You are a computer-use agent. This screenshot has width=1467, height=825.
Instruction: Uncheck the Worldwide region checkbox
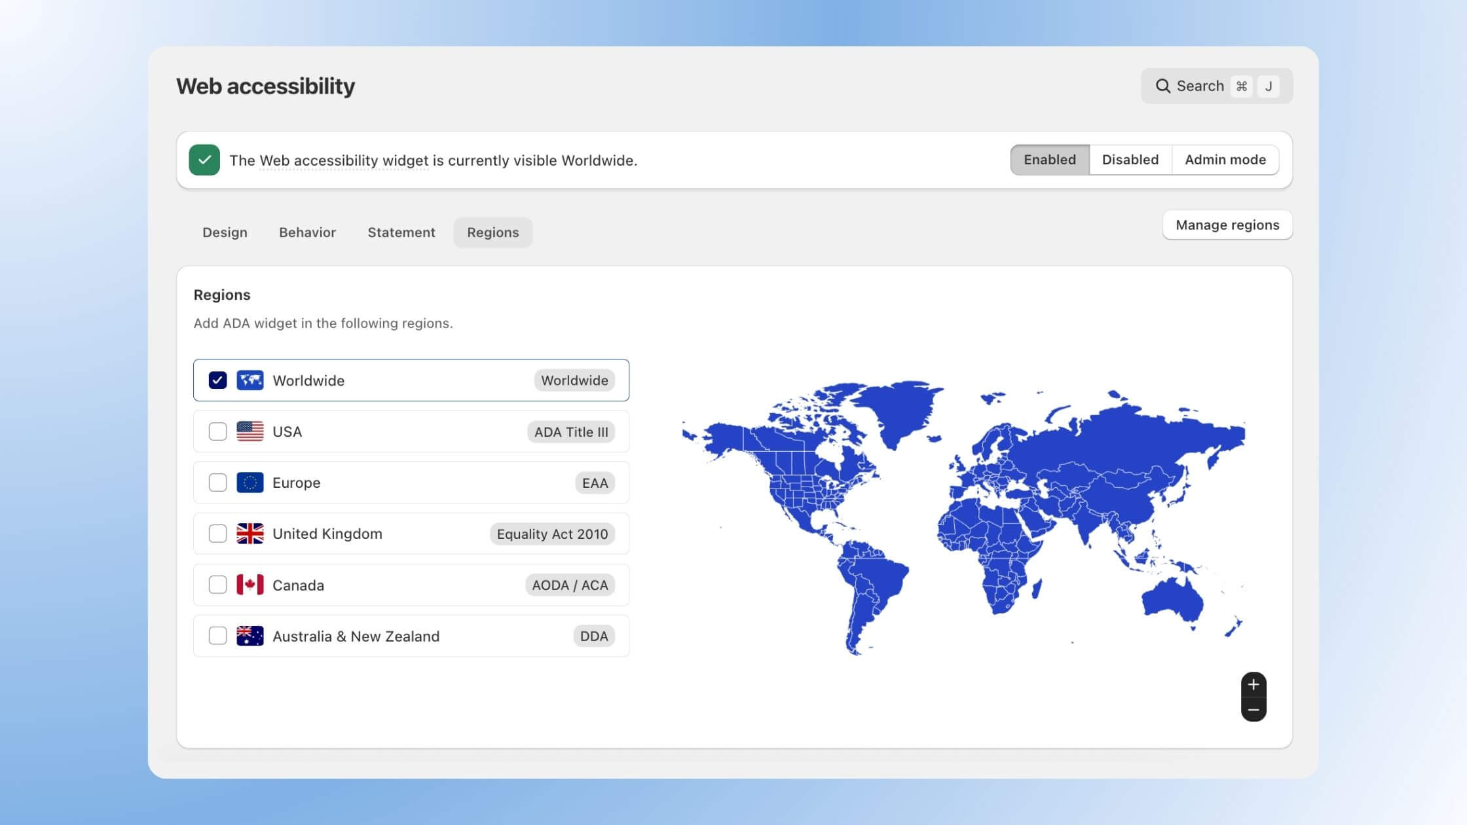pos(217,380)
